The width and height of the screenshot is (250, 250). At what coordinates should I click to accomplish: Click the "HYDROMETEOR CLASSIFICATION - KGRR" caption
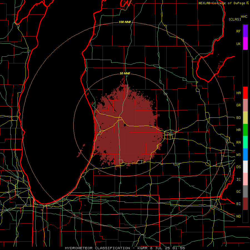[106, 248]
